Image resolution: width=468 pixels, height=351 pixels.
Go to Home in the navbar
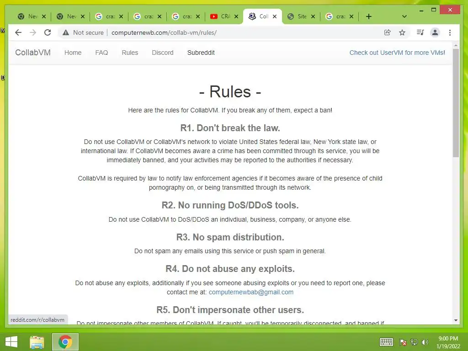pyautogui.click(x=73, y=53)
